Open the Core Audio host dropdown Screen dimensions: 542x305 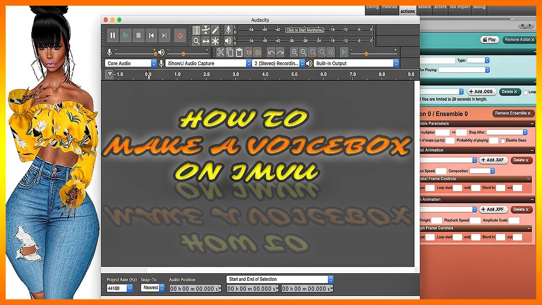[131, 63]
